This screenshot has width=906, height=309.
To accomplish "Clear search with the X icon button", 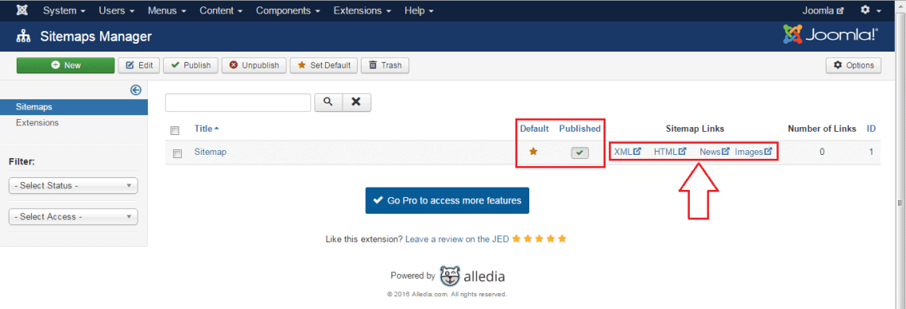I will (357, 102).
